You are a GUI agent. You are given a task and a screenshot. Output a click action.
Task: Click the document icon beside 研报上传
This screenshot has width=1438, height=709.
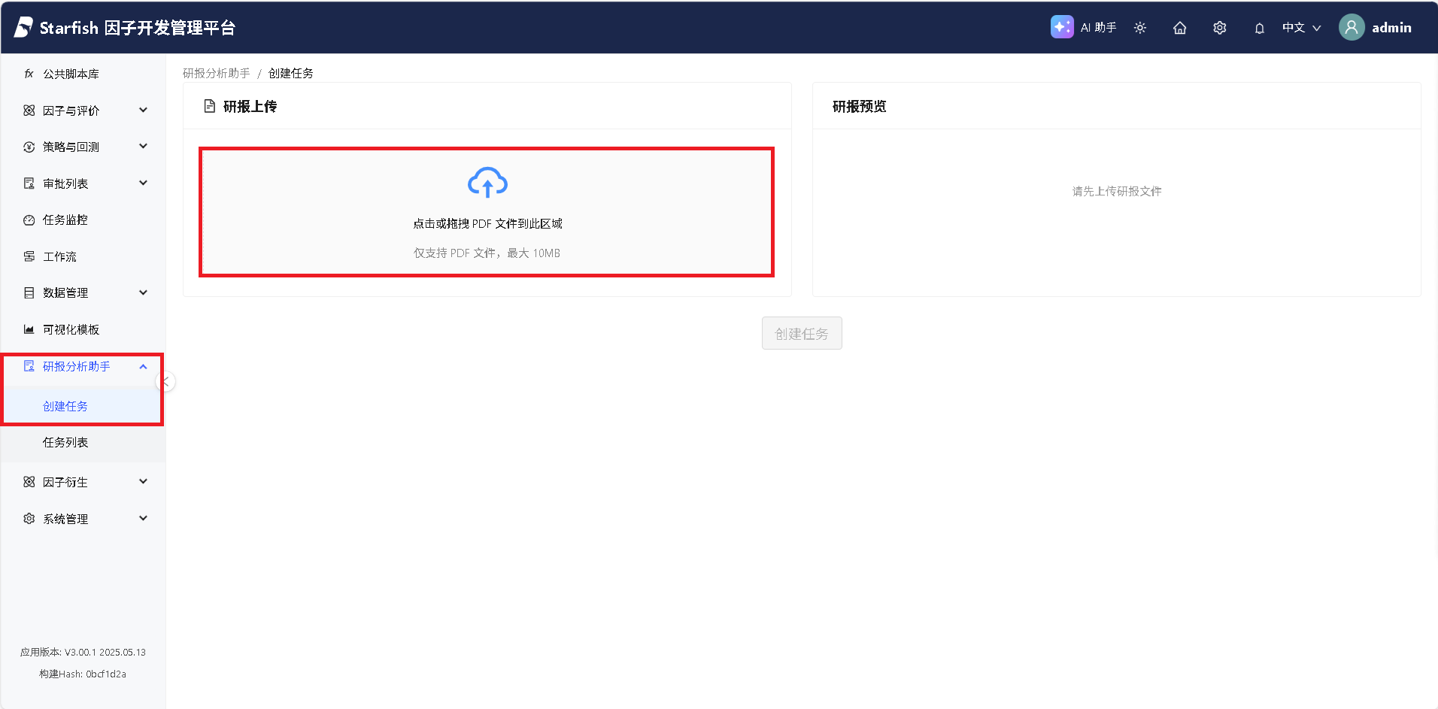210,106
